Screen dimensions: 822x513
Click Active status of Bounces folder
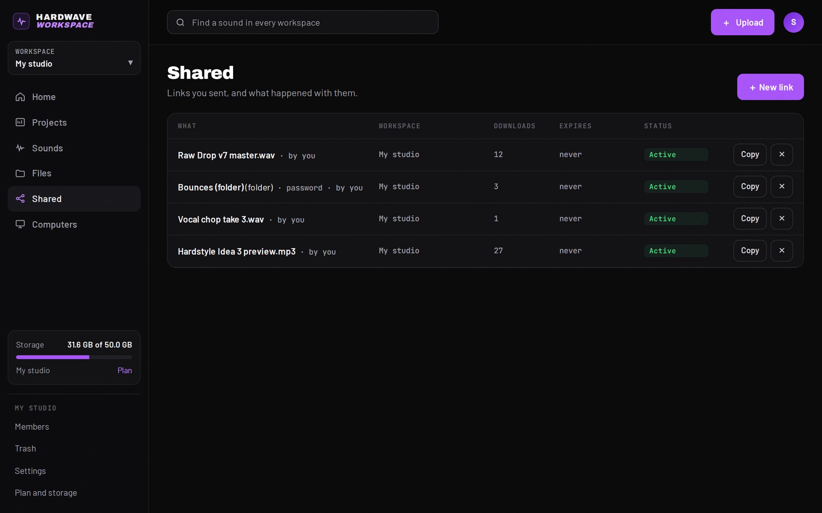point(676,187)
